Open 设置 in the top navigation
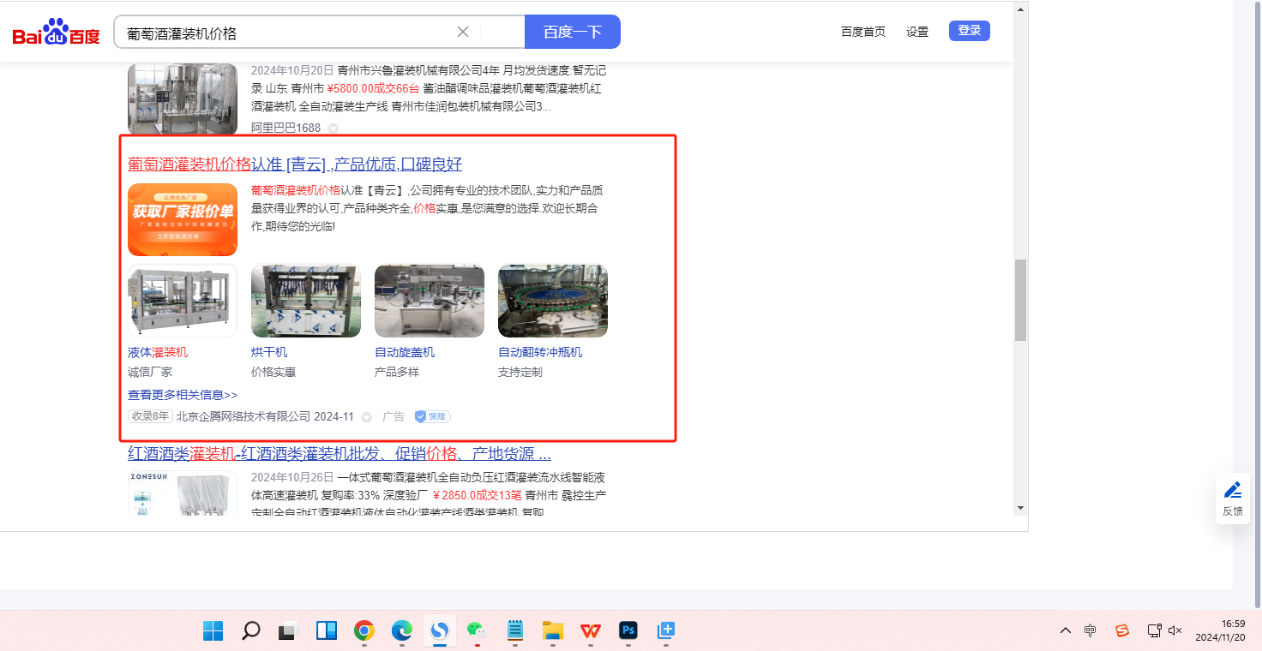This screenshot has height=651, width=1262. tap(917, 32)
